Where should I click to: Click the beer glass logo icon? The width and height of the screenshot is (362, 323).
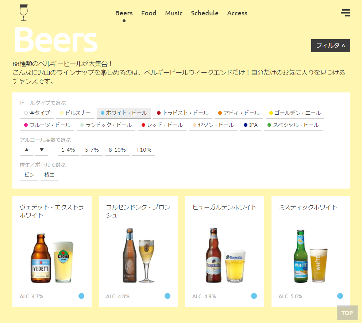coord(23,13)
